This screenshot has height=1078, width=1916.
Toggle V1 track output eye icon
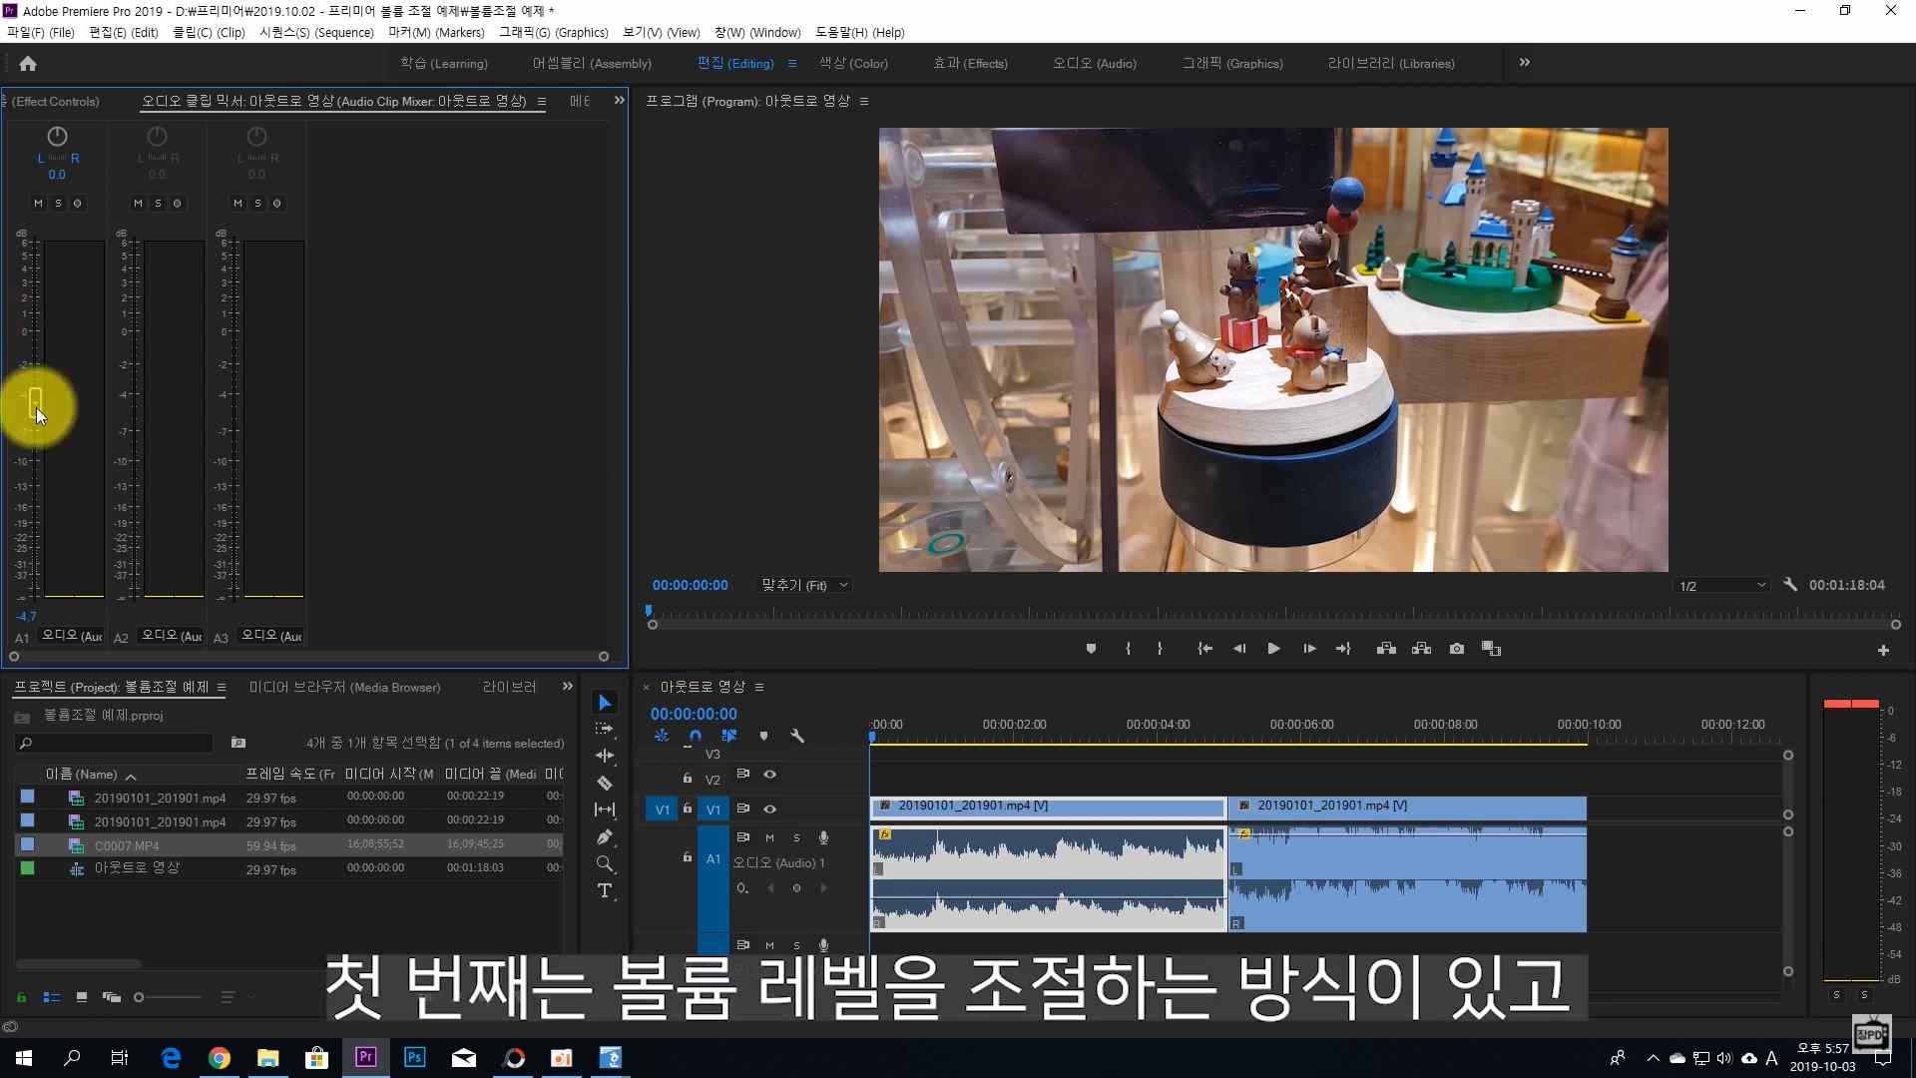[770, 809]
